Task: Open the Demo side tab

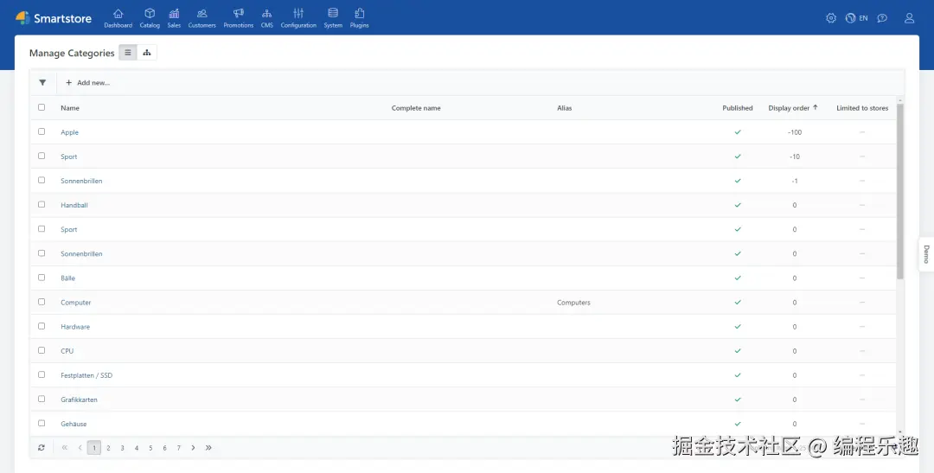Action: 926,254
